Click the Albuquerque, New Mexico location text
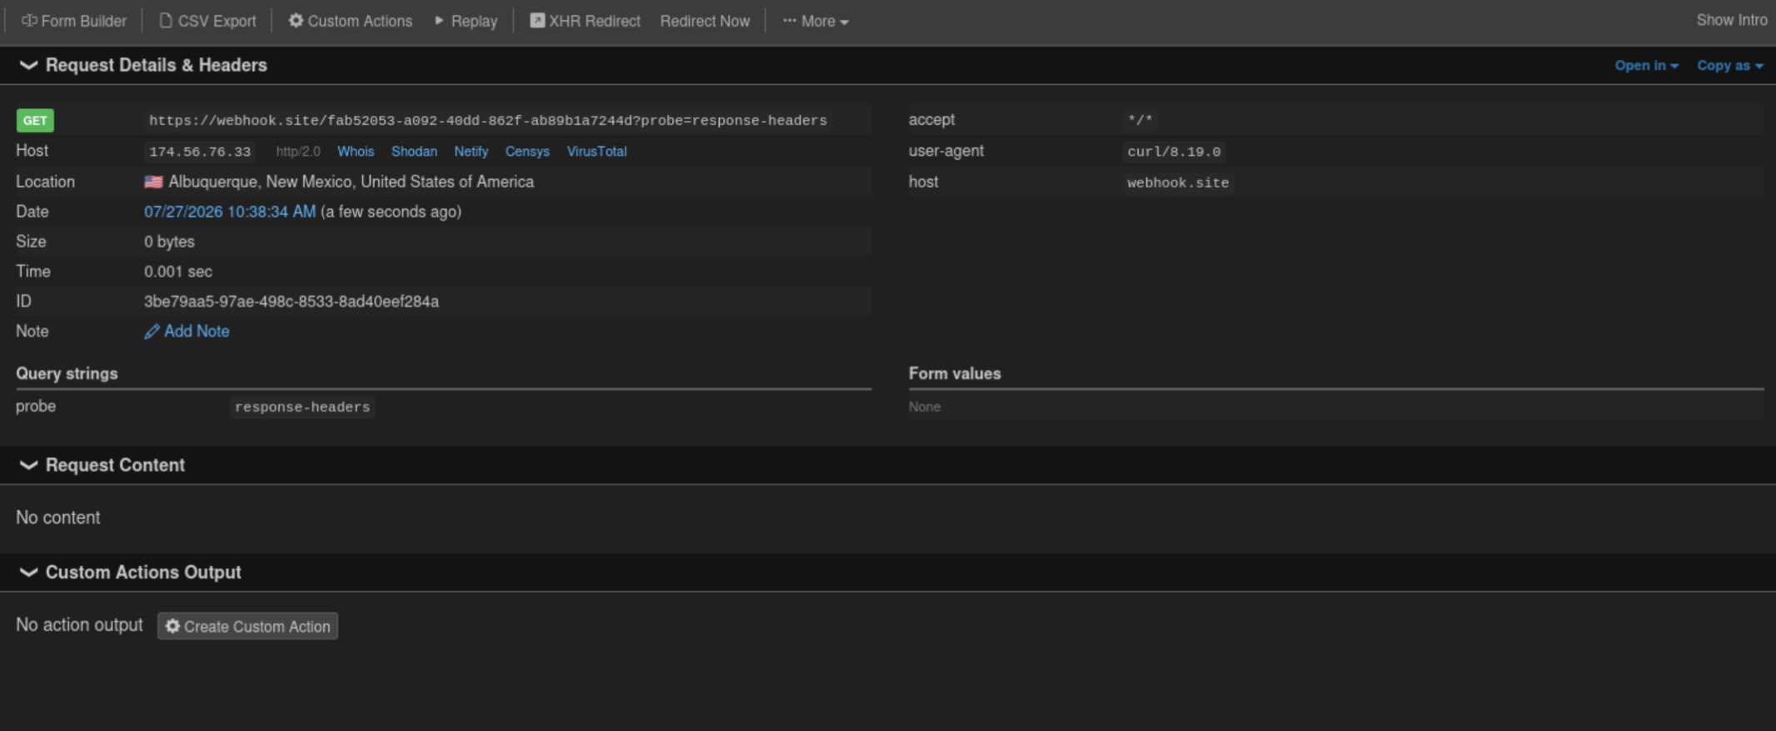The image size is (1776, 731). 351,182
